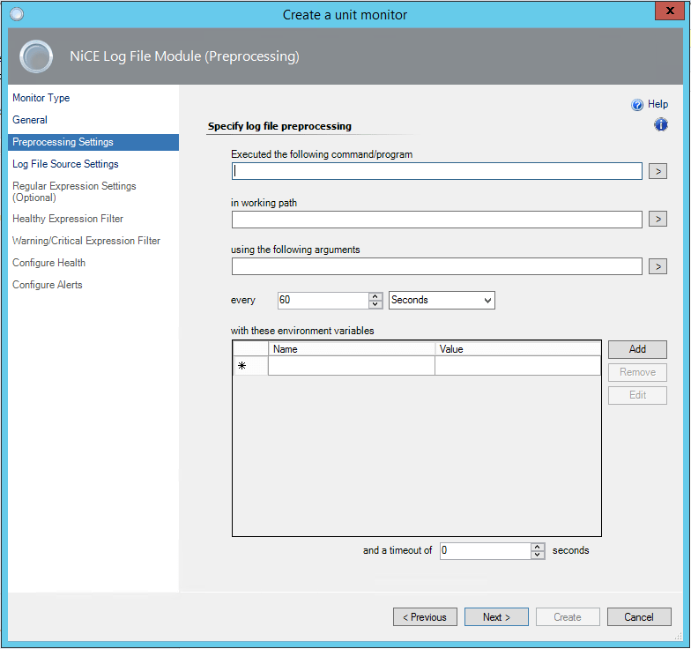The width and height of the screenshot is (691, 649).
Task: Increase the interval value of 60
Action: [375, 296]
